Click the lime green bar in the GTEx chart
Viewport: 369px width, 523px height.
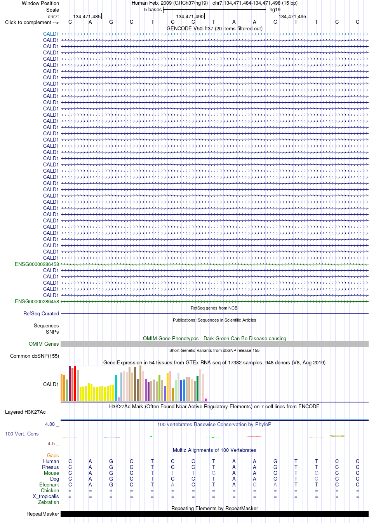159,388
